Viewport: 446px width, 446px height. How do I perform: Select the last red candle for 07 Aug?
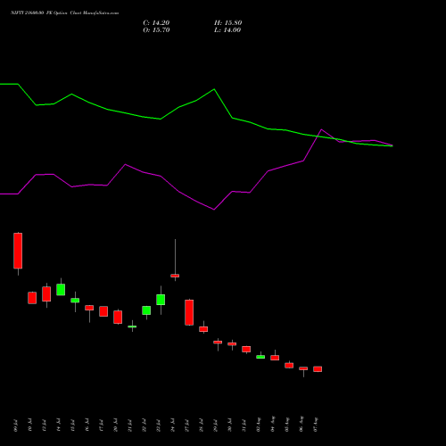[318, 369]
